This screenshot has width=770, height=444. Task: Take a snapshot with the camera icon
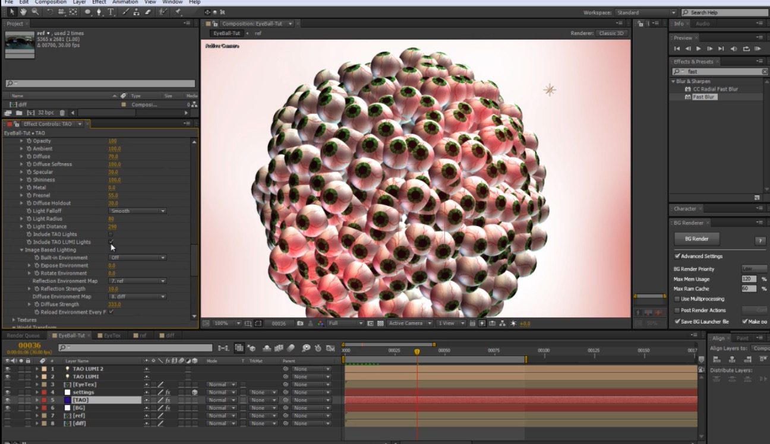[x=300, y=324]
